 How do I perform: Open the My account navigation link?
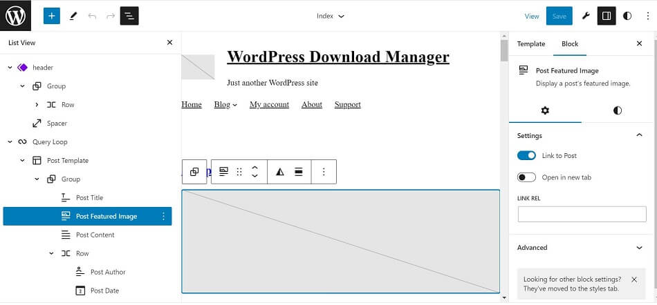tap(270, 104)
